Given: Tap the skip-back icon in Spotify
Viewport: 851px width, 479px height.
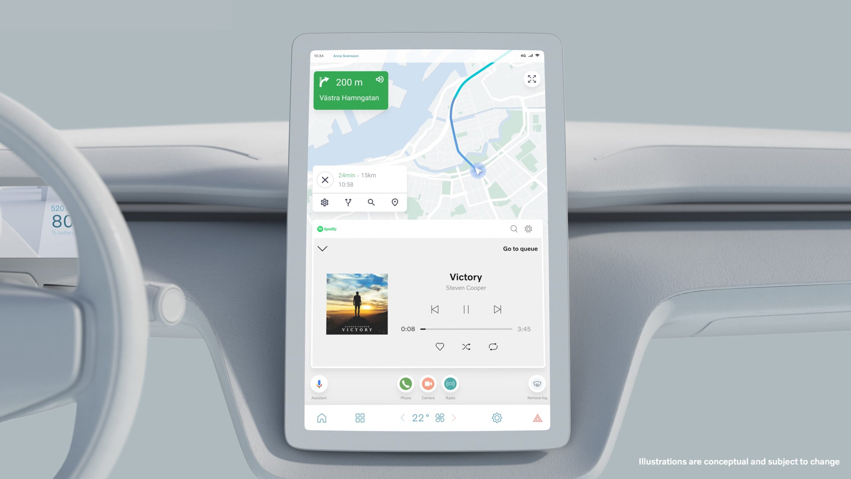Looking at the screenshot, I should tap(434, 309).
